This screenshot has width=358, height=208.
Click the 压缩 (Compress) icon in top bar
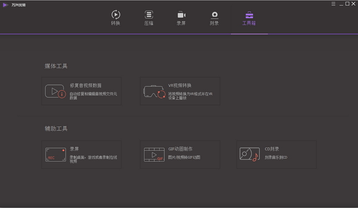(149, 15)
